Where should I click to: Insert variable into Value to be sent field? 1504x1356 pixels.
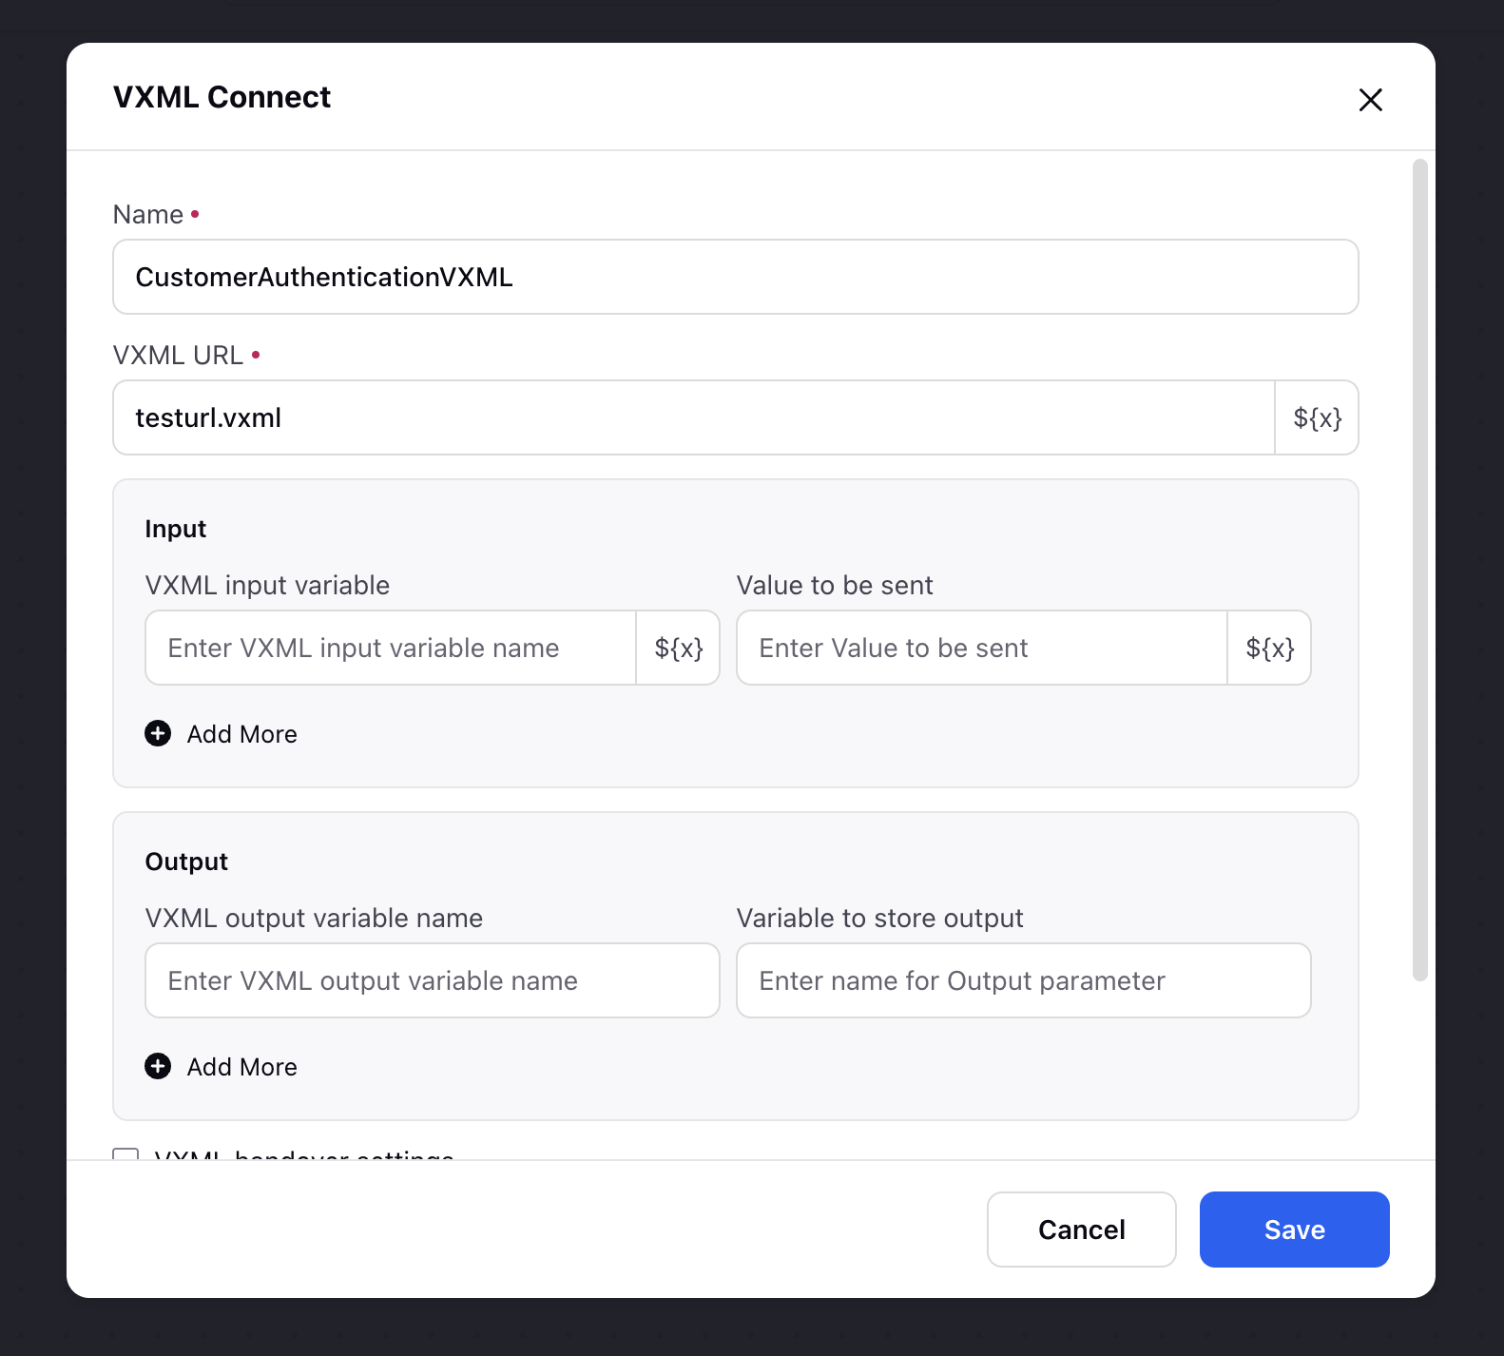[x=1269, y=649]
